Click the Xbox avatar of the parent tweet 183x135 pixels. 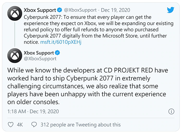pos(15,13)
